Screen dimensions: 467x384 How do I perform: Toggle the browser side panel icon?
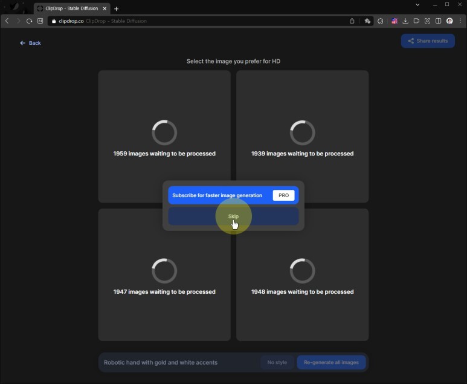coord(439,21)
